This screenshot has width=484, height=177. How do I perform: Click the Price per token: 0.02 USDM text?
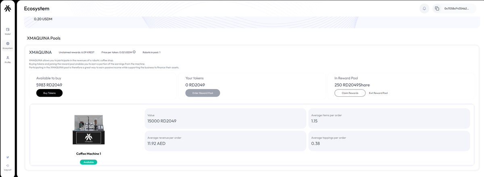(117, 52)
